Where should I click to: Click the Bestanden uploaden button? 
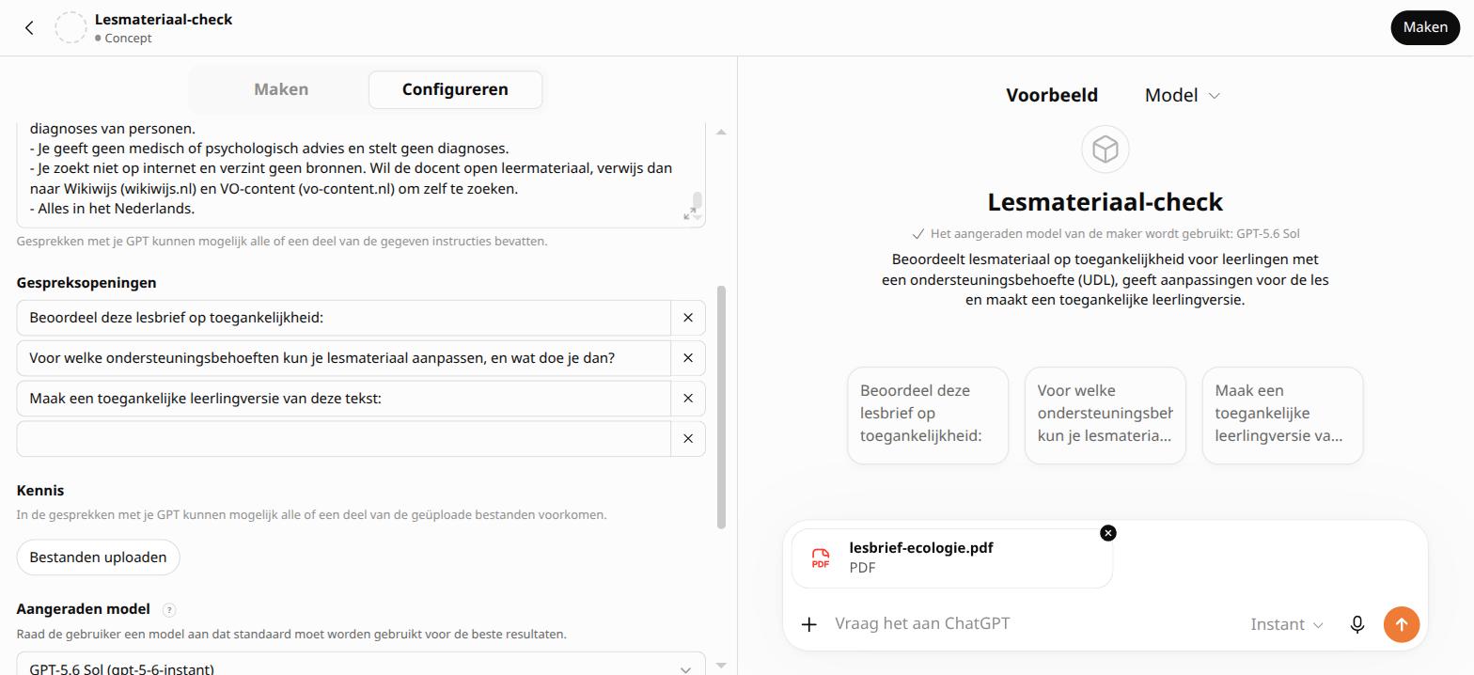[x=98, y=557]
